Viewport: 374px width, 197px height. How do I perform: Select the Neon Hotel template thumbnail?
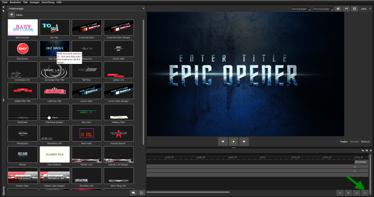87,133
